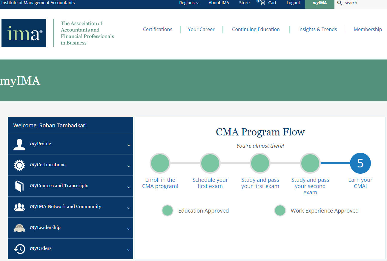The width and height of the screenshot is (387, 261).
Task: Click the Enroll in the CMA program! label
Action: click(x=160, y=183)
